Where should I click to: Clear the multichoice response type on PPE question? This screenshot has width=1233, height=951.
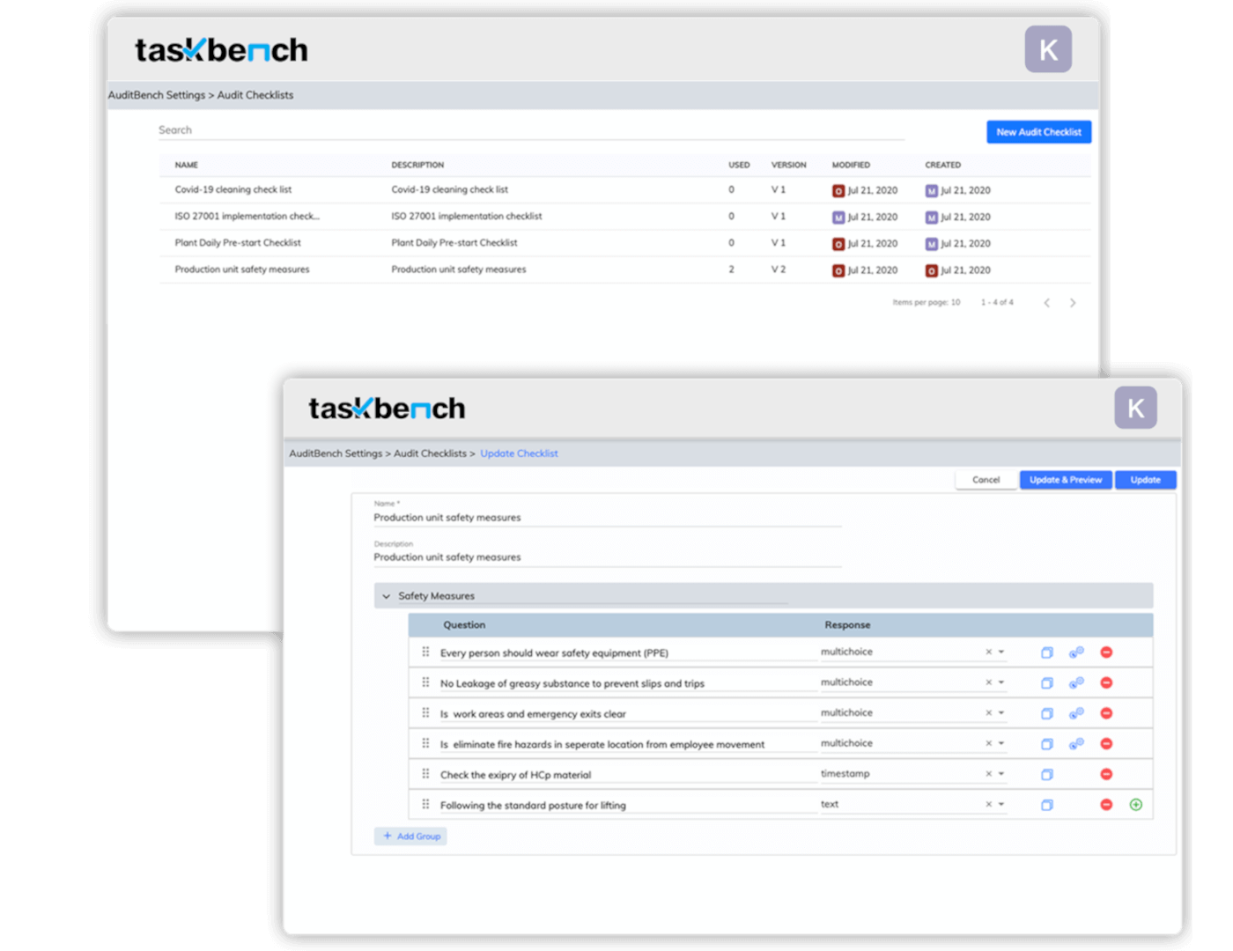(x=988, y=652)
